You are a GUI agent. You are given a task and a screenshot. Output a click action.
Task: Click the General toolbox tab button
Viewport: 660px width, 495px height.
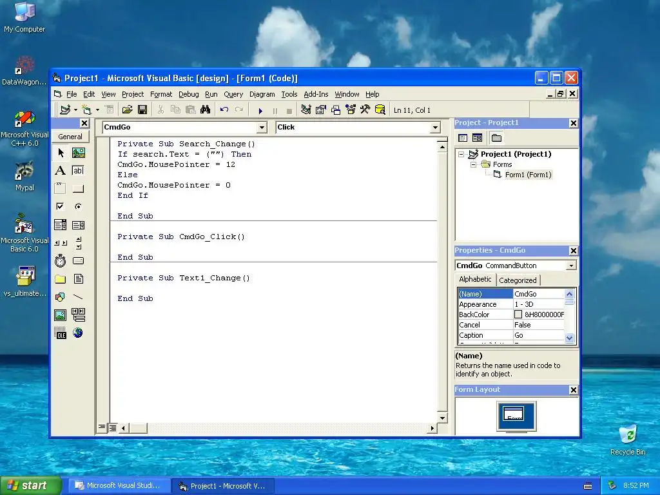(x=70, y=137)
